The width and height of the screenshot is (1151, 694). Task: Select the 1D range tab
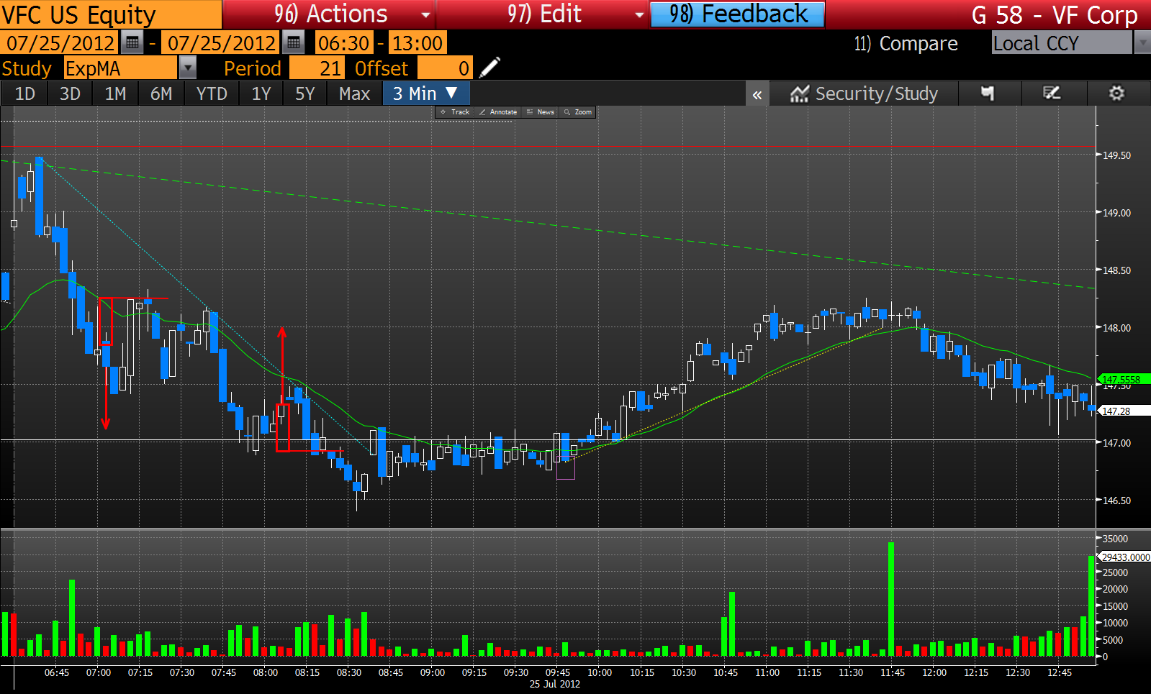pos(25,93)
